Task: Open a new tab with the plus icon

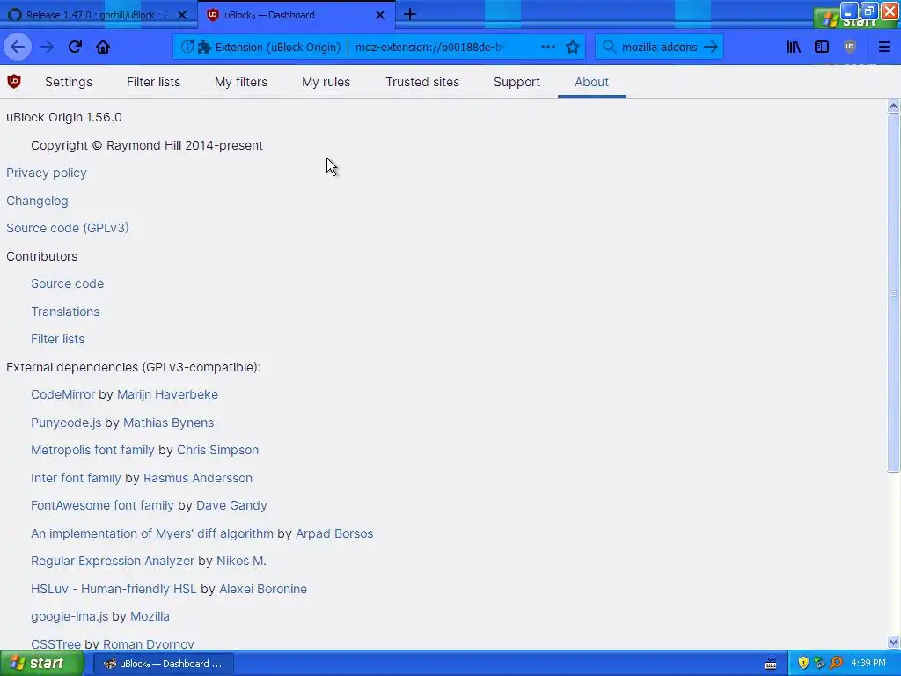Action: [x=410, y=14]
